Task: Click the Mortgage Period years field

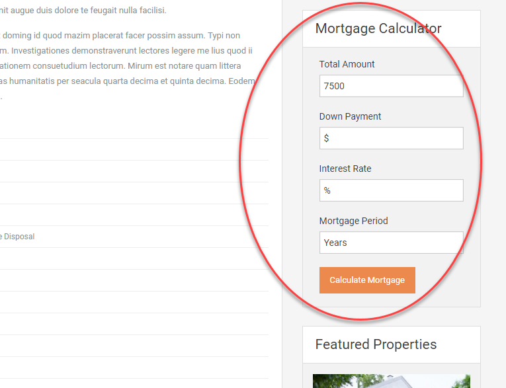Action: [x=391, y=243]
